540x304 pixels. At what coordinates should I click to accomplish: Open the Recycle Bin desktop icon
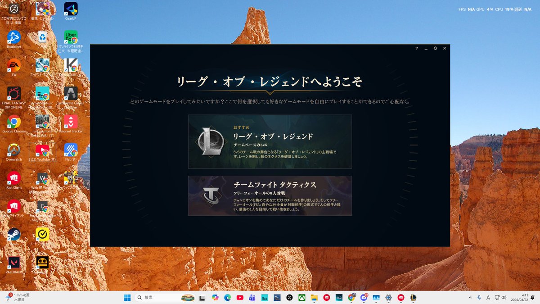click(42, 40)
